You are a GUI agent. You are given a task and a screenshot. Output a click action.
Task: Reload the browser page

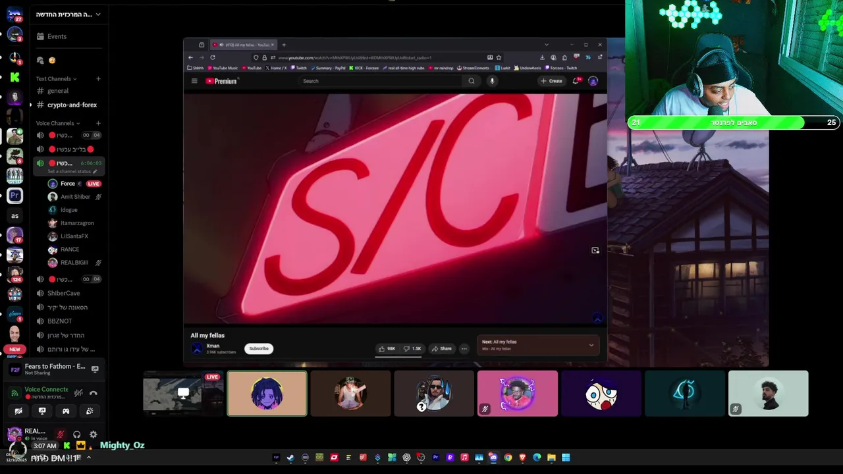(x=213, y=57)
